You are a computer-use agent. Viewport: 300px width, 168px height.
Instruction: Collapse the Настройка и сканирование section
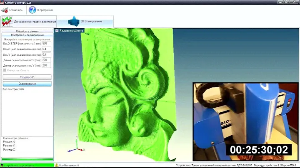27,35
